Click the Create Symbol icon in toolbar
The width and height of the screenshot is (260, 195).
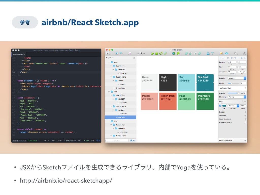pyautogui.click(x=130, y=53)
